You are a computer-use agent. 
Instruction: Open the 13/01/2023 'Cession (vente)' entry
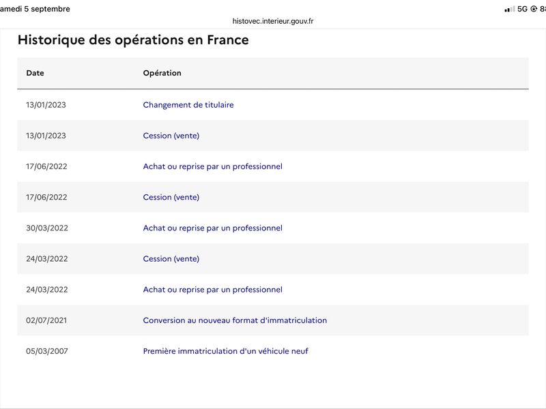click(171, 136)
